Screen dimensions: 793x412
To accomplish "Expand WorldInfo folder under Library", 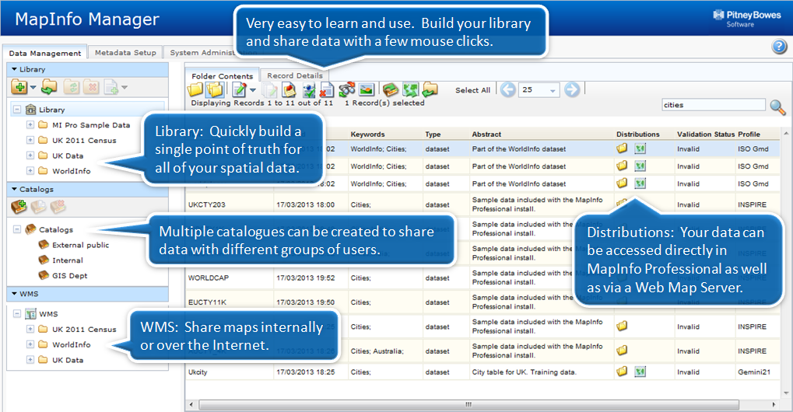I will [x=30, y=171].
